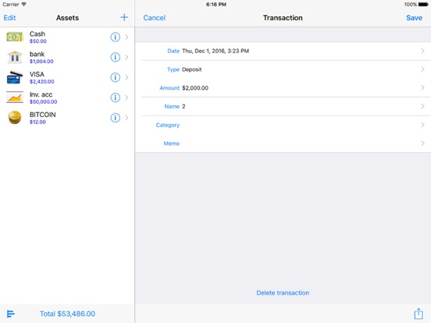Select the Cash account name
Screen dimensions: 431x323
pos(37,34)
